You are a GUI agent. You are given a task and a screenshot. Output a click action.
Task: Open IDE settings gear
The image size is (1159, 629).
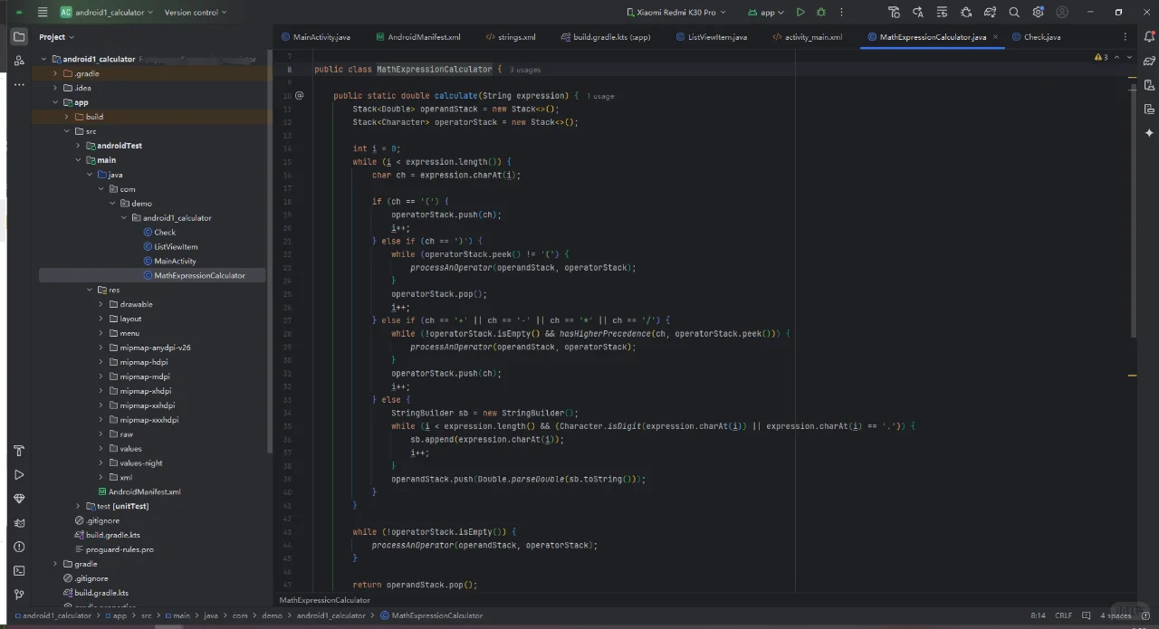click(1039, 12)
